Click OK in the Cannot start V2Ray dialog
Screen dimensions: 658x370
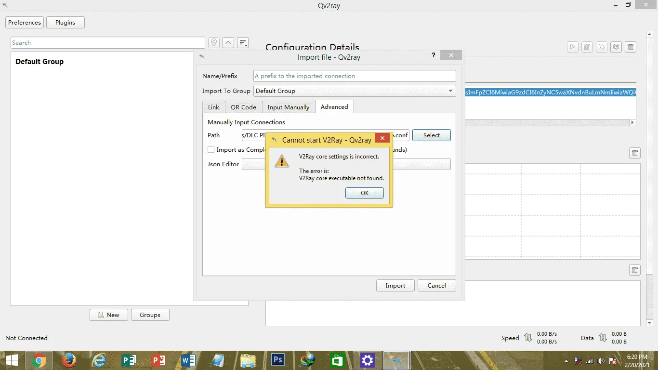(365, 193)
